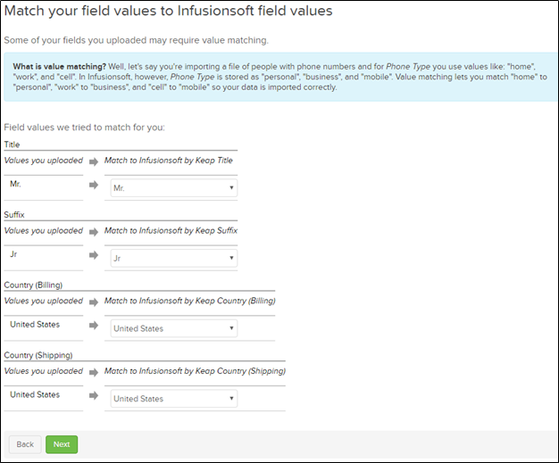Open the Country (Shipping) United States dropdown
The height and width of the screenshot is (463, 559).
point(174,398)
